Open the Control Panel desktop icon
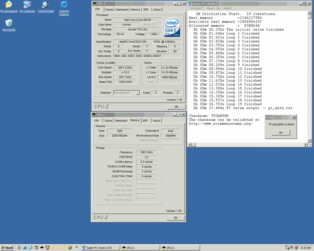 pyautogui.click(x=46, y=7)
